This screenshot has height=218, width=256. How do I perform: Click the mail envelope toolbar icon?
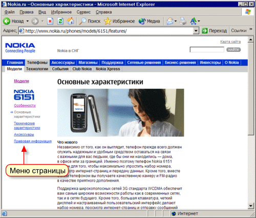tap(170, 21)
